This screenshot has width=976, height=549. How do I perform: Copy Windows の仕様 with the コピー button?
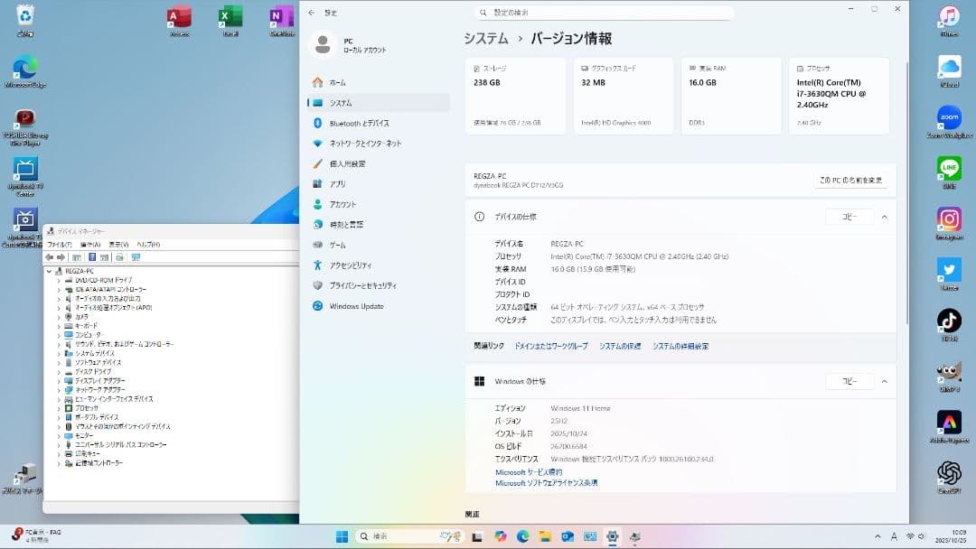[x=848, y=380]
